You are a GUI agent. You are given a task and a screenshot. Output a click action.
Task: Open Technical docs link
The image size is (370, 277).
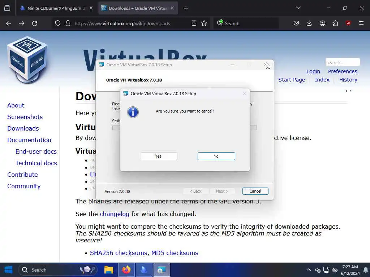pos(36,163)
